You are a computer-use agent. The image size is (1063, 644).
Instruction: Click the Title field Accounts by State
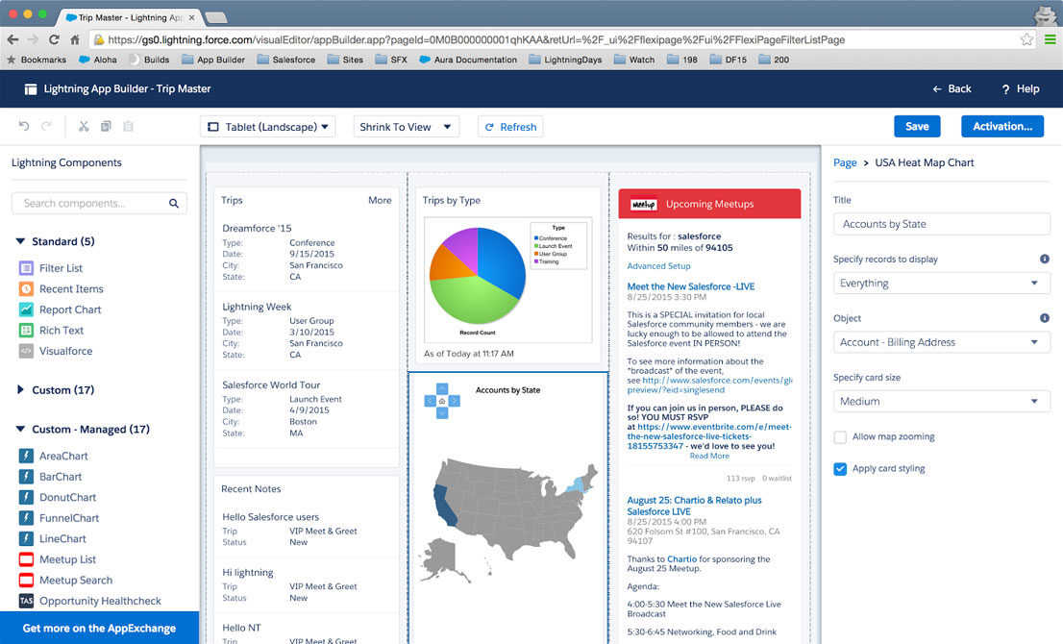tap(942, 224)
